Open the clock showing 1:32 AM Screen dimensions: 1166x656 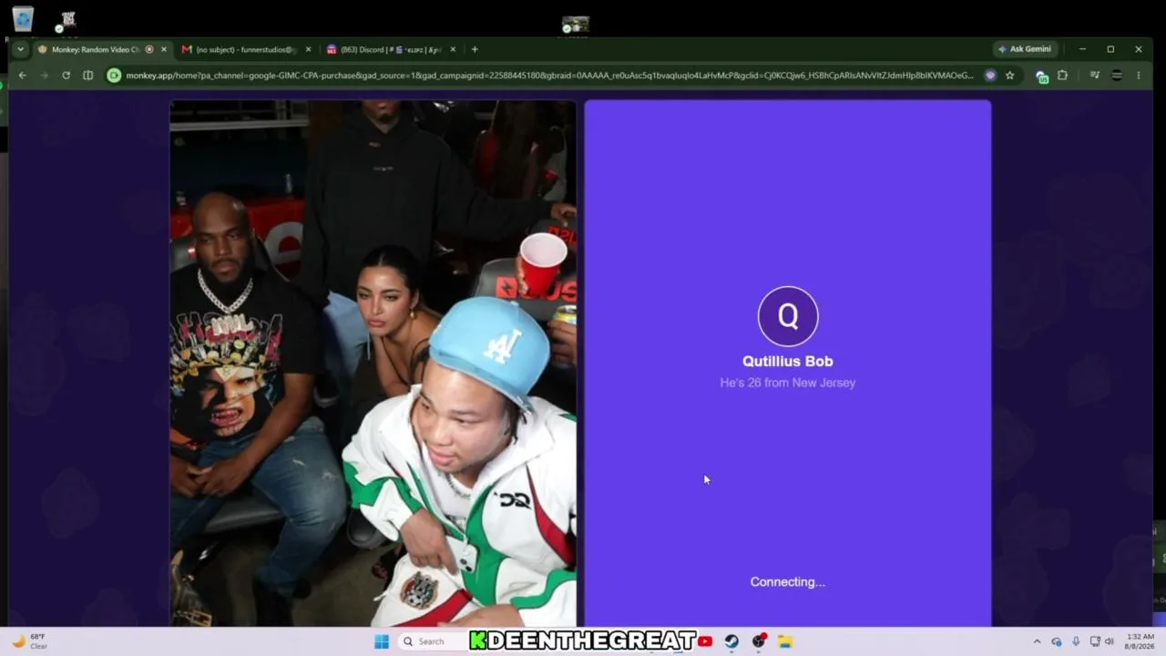[1140, 641]
